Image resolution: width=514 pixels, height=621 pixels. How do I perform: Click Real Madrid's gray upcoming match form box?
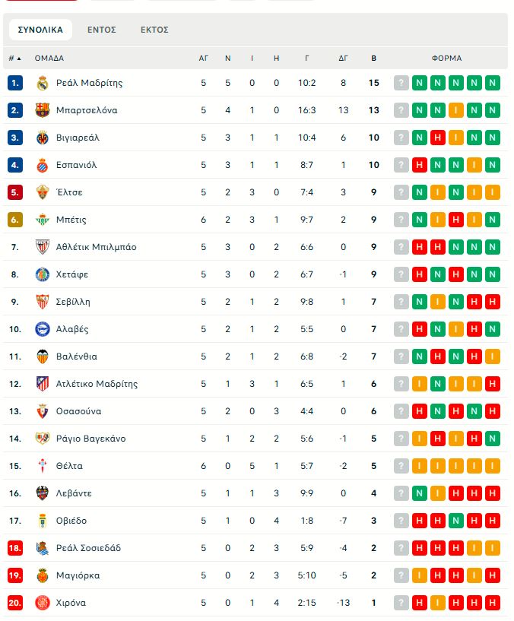401,83
